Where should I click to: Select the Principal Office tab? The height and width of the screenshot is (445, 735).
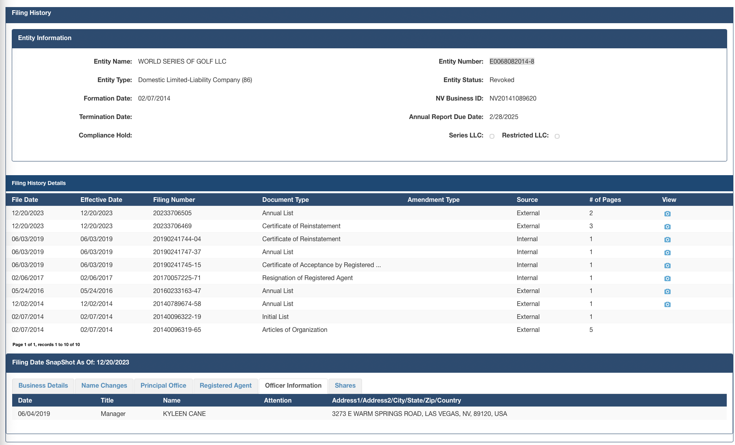tap(163, 386)
